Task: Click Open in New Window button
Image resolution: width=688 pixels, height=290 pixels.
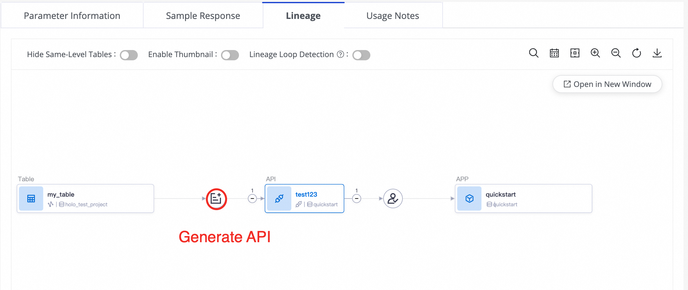Action: pyautogui.click(x=607, y=84)
